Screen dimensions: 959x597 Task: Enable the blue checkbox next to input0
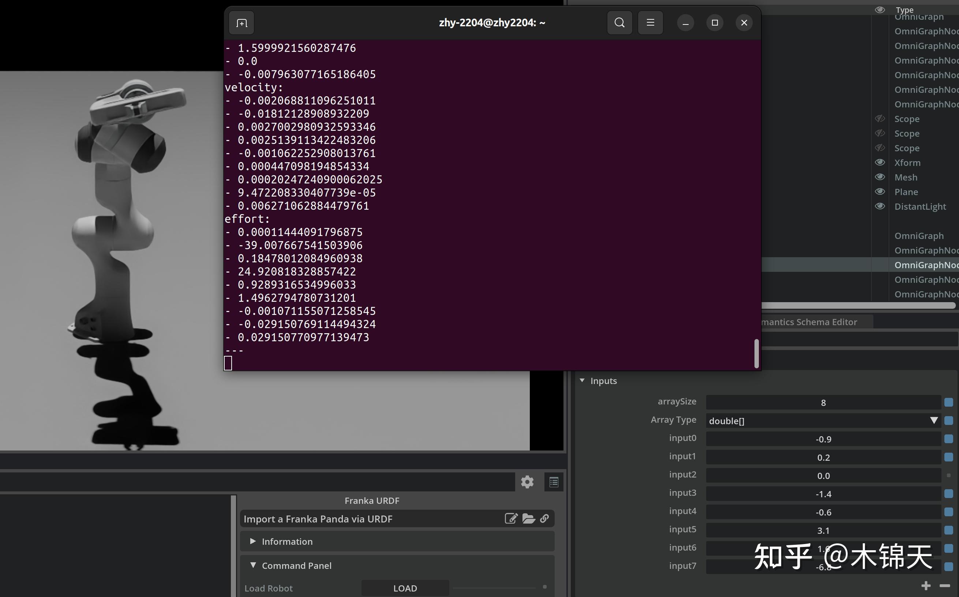click(x=949, y=439)
